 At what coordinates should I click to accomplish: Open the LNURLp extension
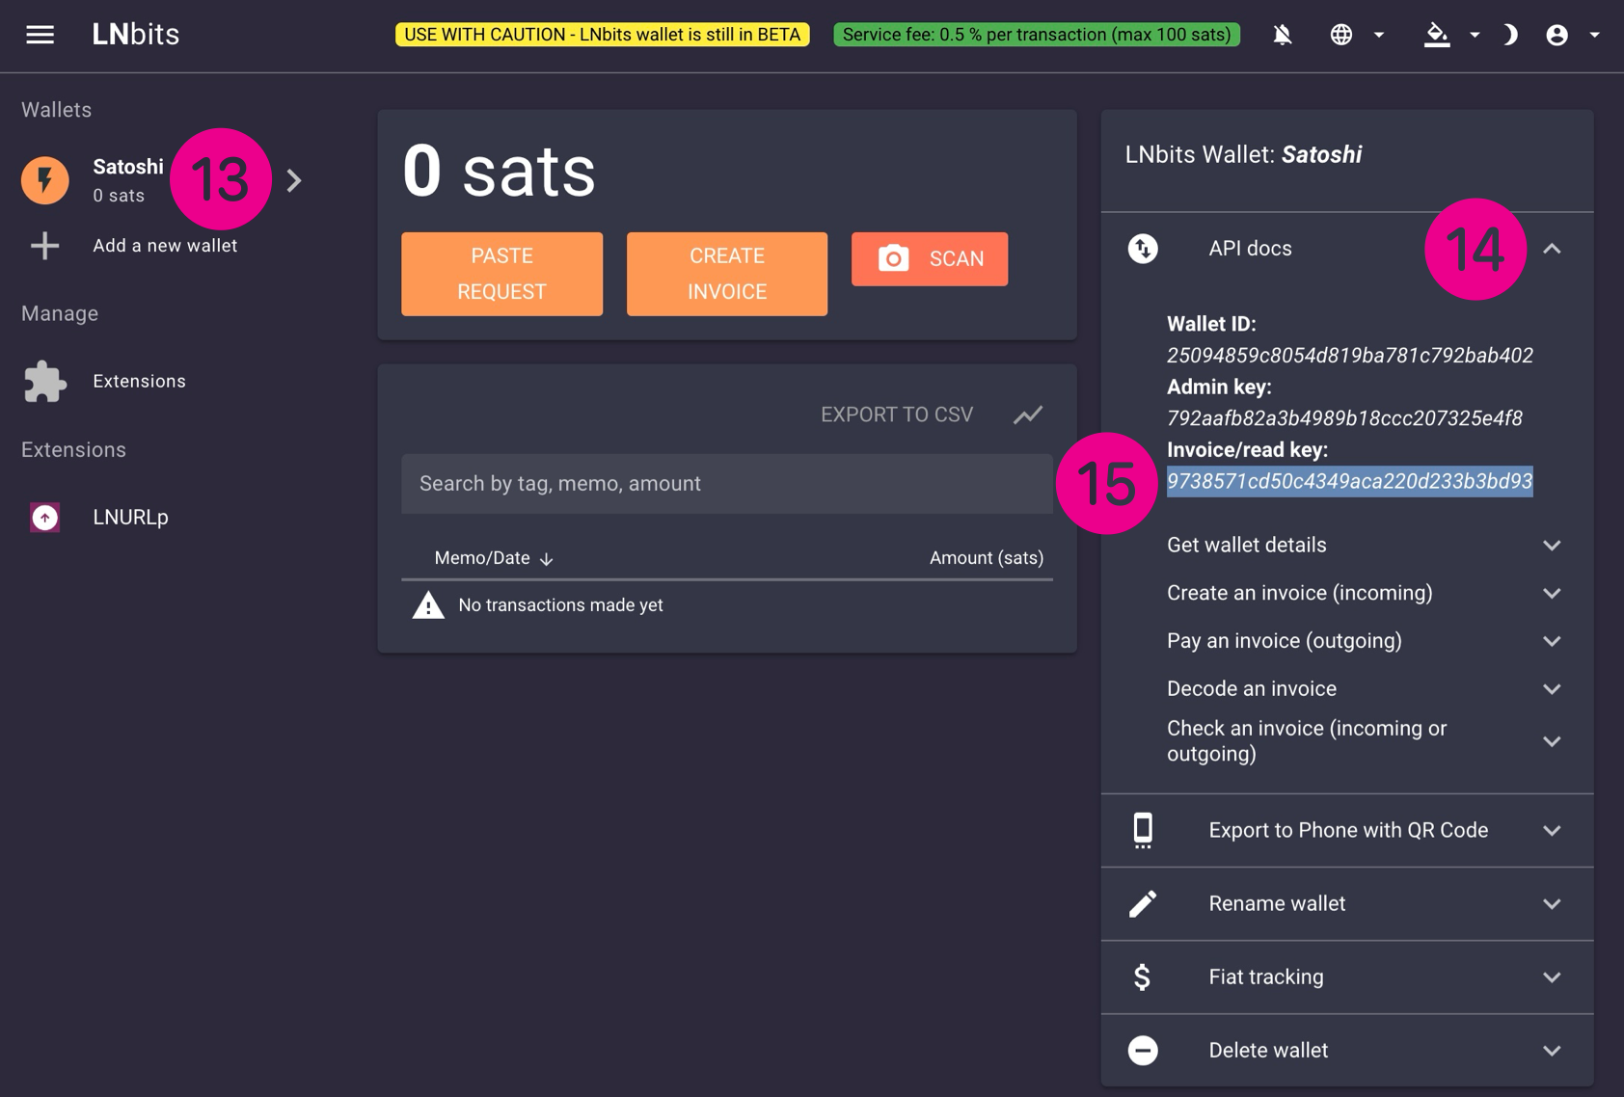click(130, 518)
